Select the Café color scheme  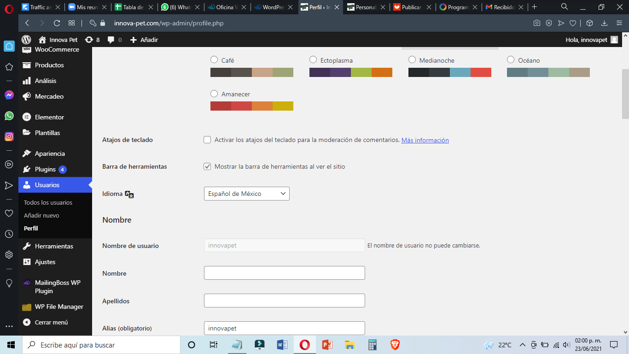point(214,59)
